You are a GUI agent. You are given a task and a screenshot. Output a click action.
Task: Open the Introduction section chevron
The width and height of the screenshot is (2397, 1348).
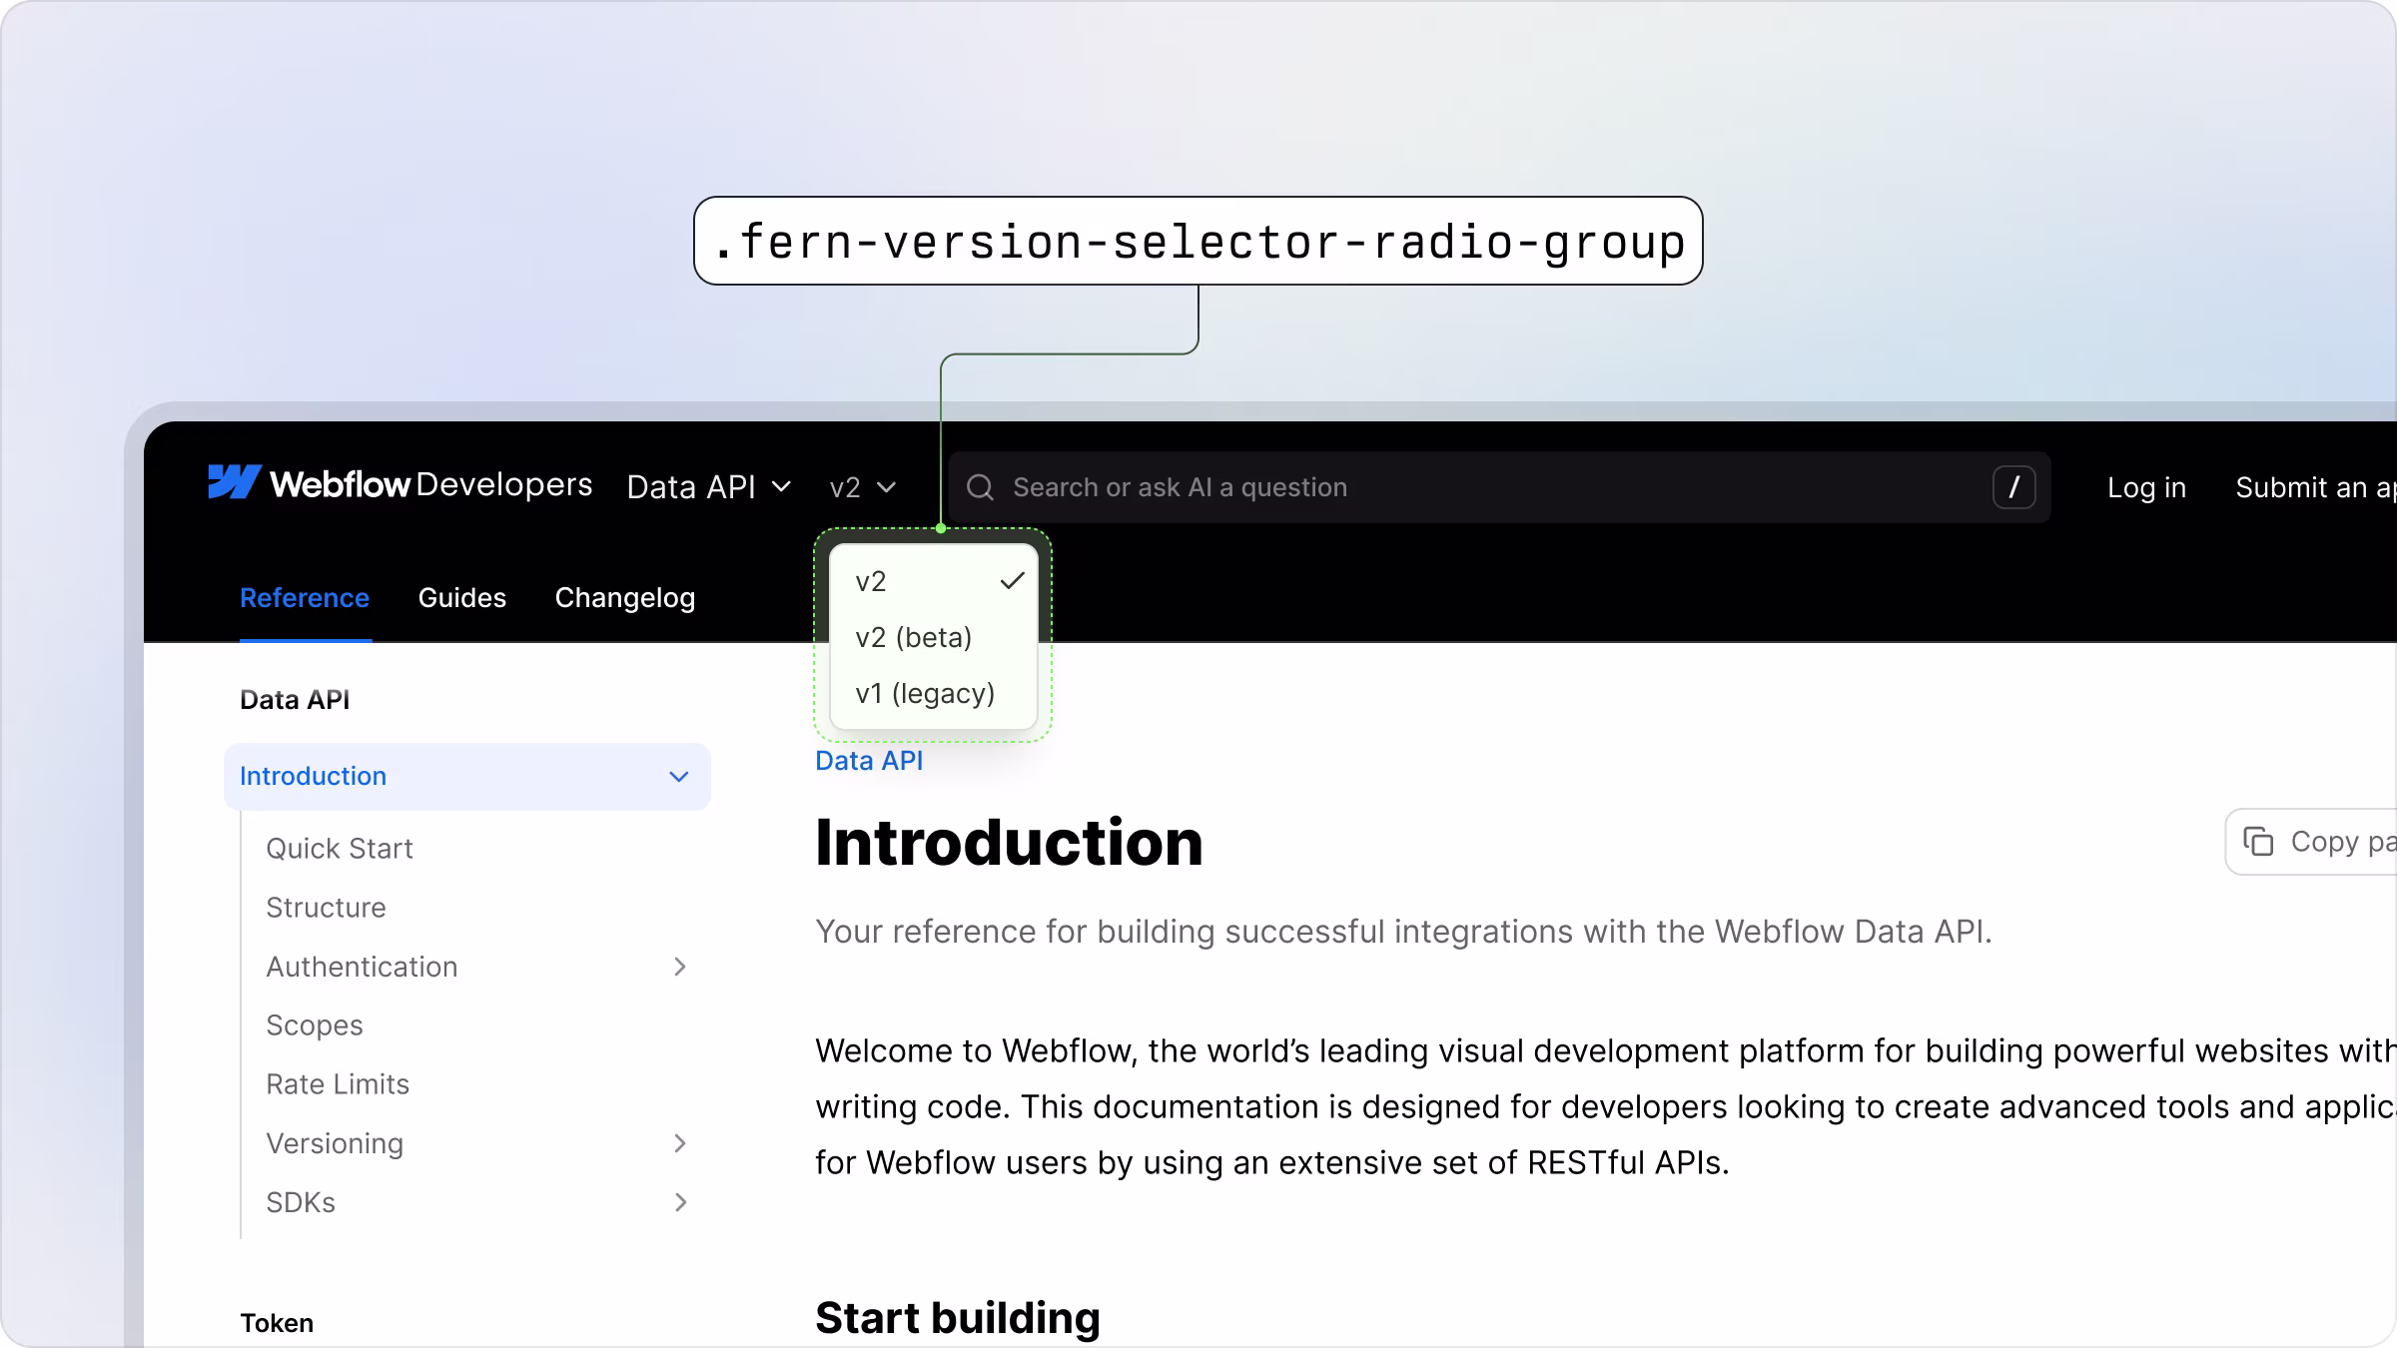[x=679, y=776]
